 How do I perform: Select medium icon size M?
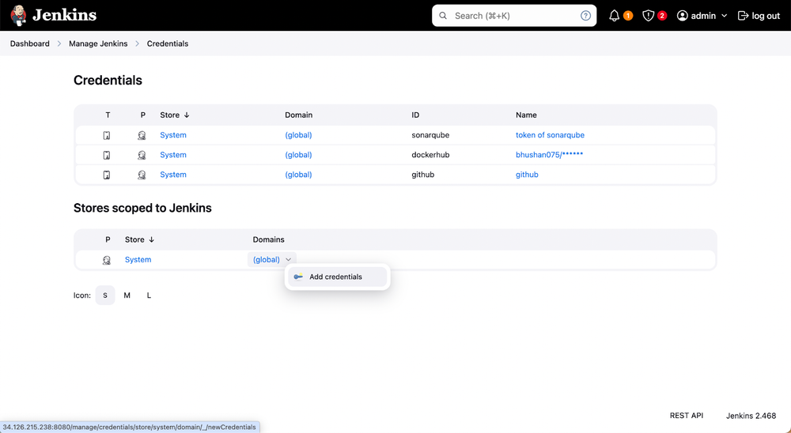(127, 296)
